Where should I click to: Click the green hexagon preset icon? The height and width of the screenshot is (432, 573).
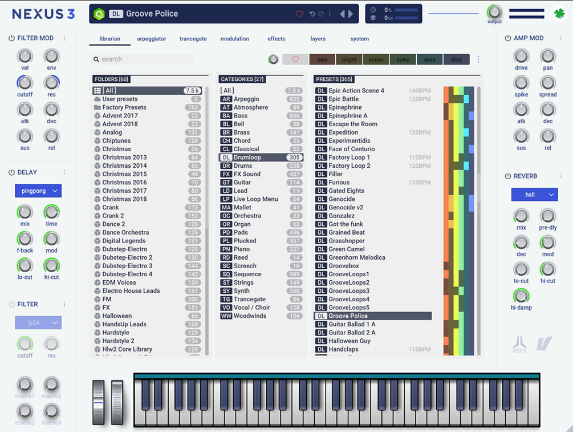pyautogui.click(x=99, y=14)
